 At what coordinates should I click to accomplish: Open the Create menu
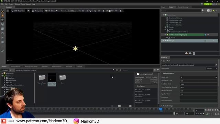[11, 4]
